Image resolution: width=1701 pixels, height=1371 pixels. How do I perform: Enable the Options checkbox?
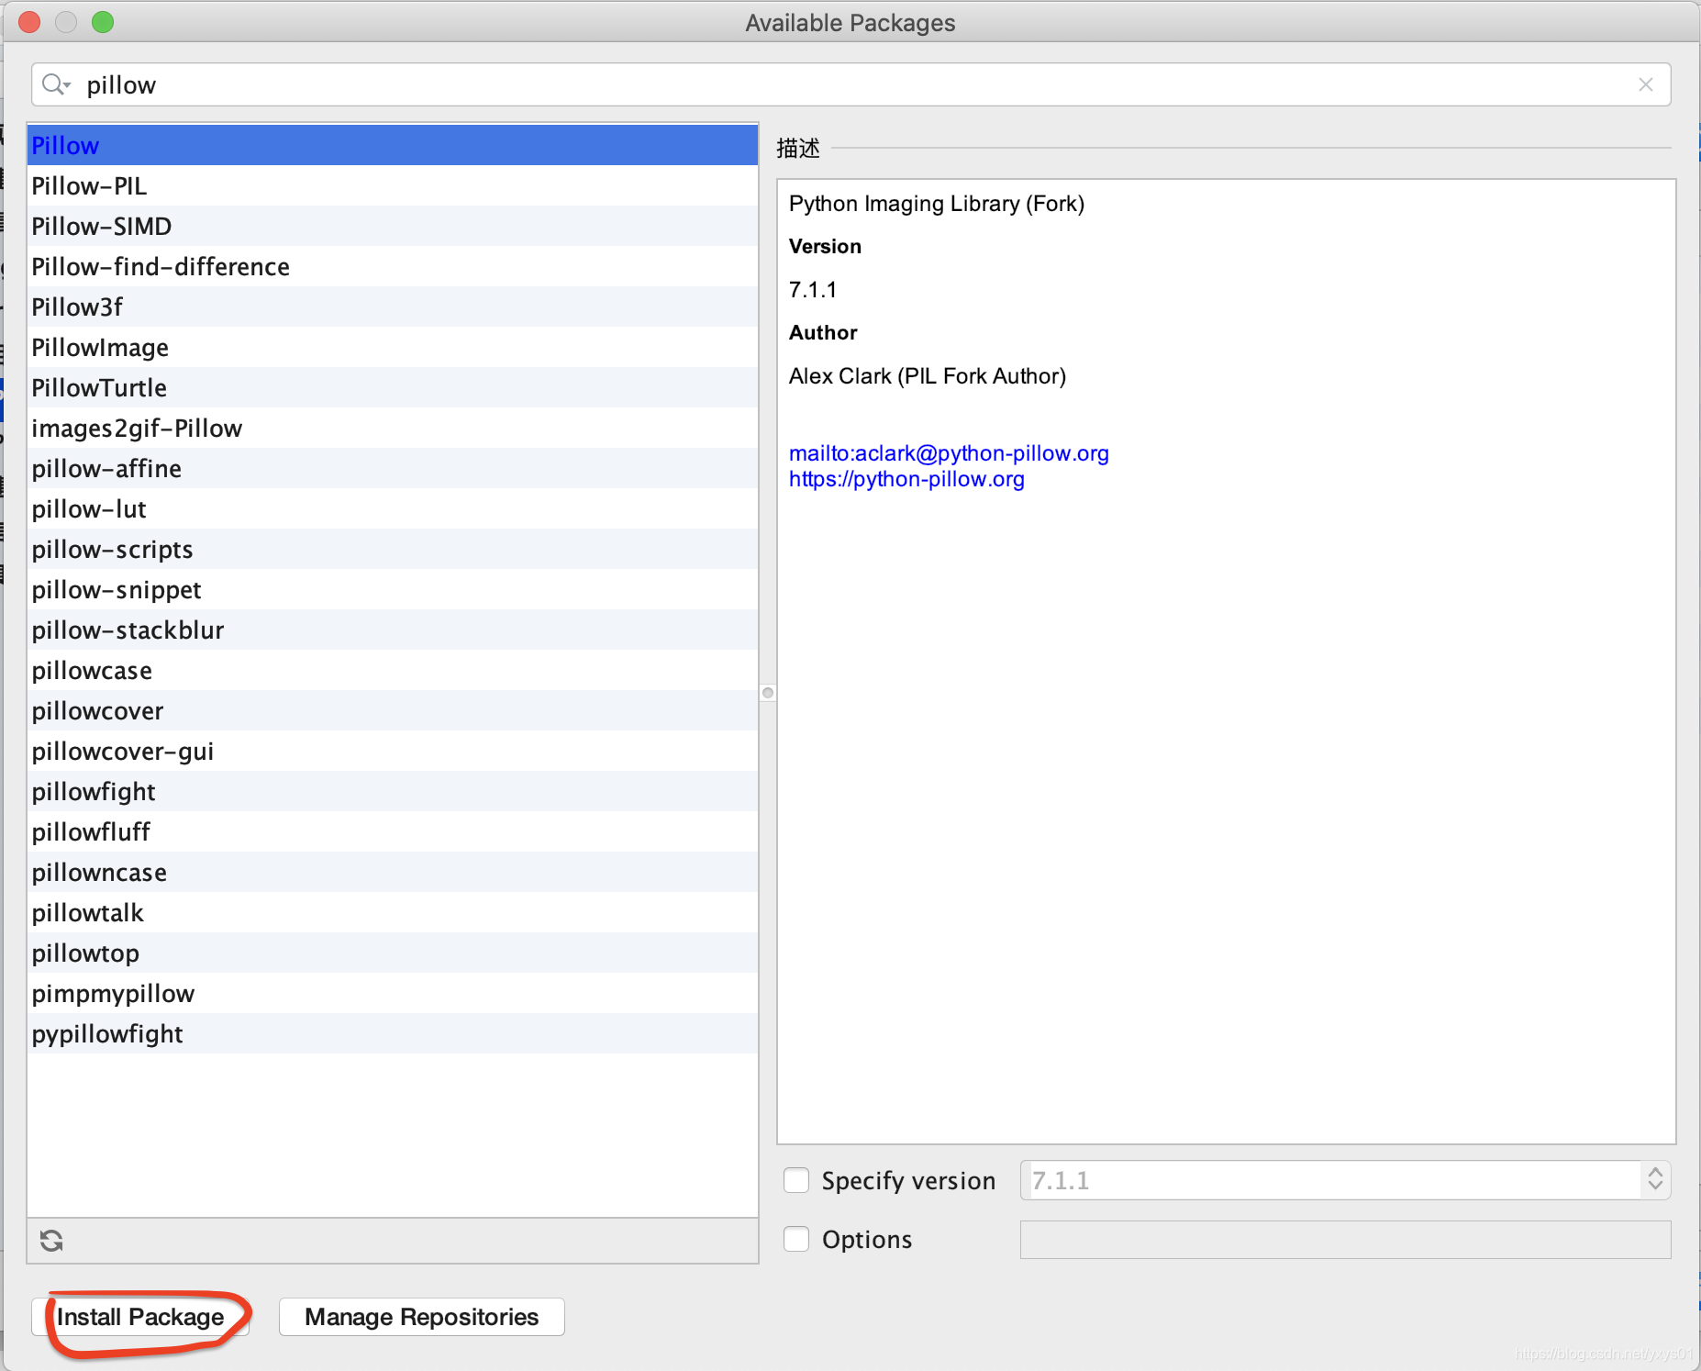click(x=796, y=1239)
